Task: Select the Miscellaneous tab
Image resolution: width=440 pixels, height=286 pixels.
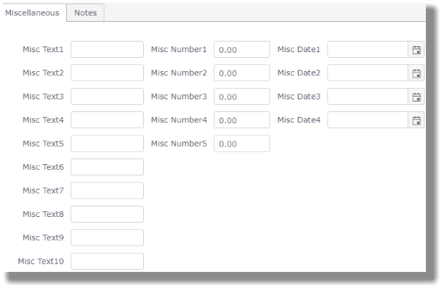Action: tap(32, 13)
